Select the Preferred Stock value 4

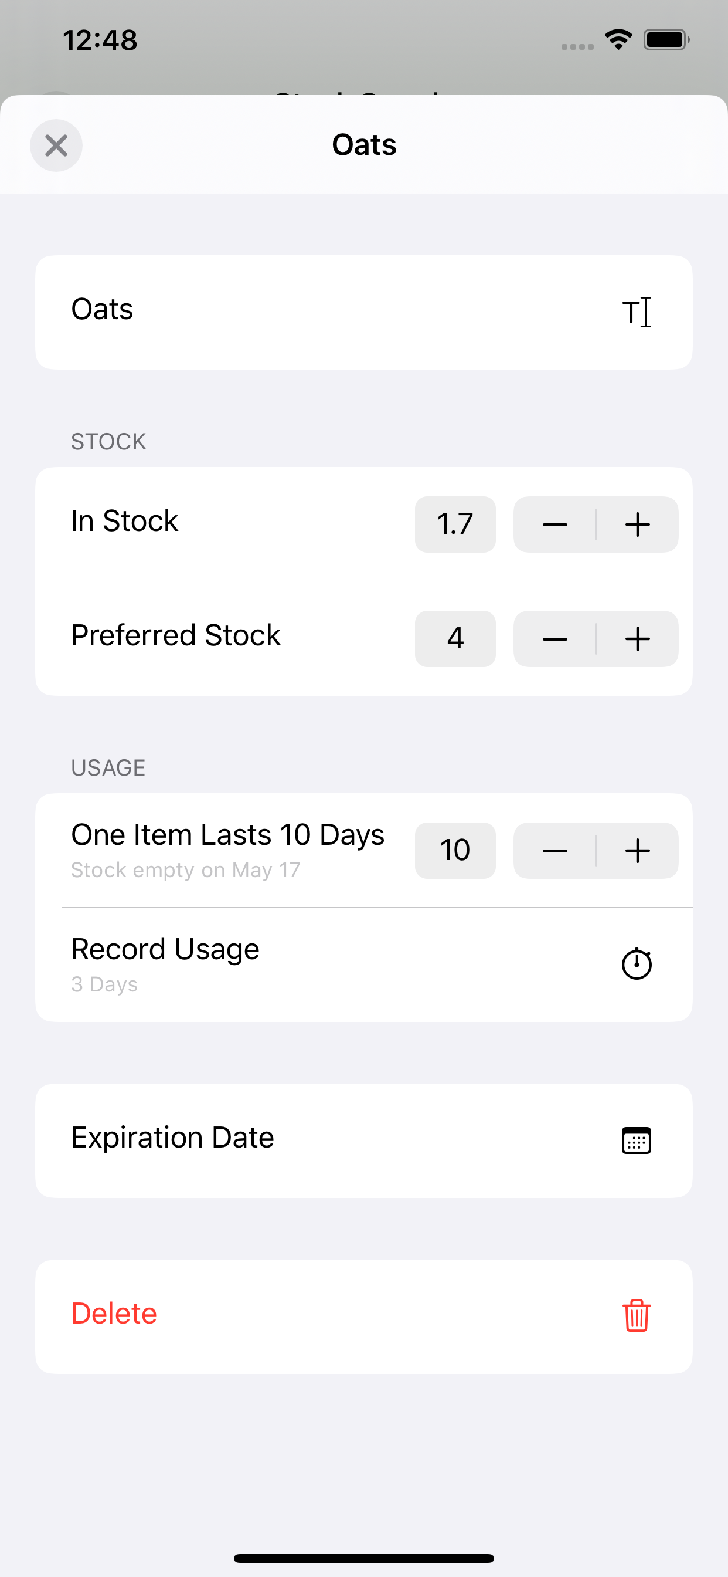coord(455,639)
